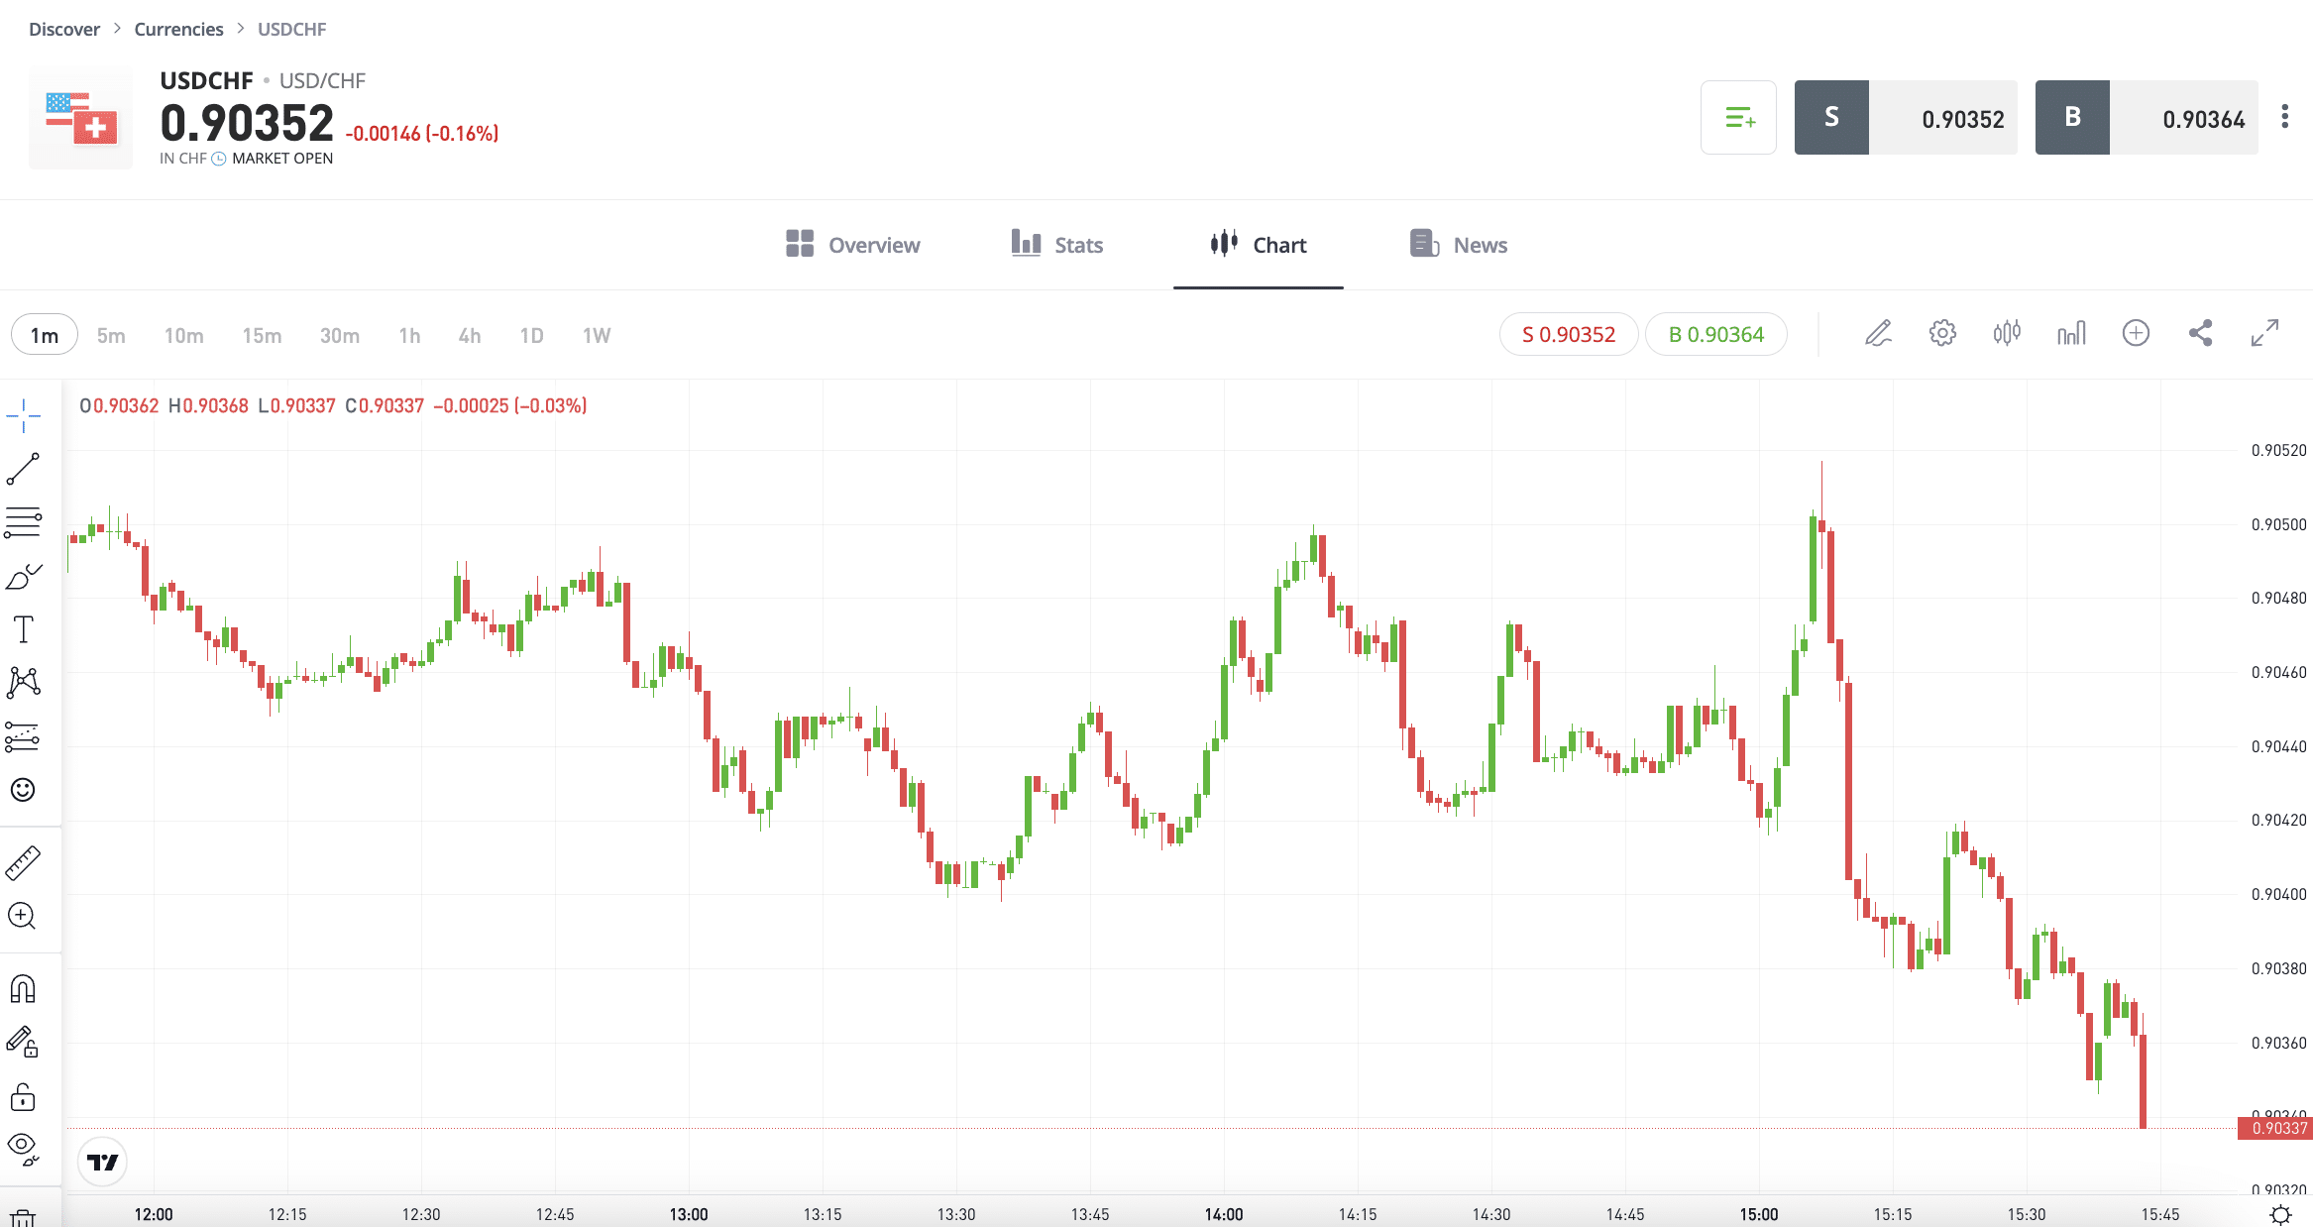2313x1227 pixels.
Task: Select the 15m timeframe interval
Action: pyautogui.click(x=262, y=336)
